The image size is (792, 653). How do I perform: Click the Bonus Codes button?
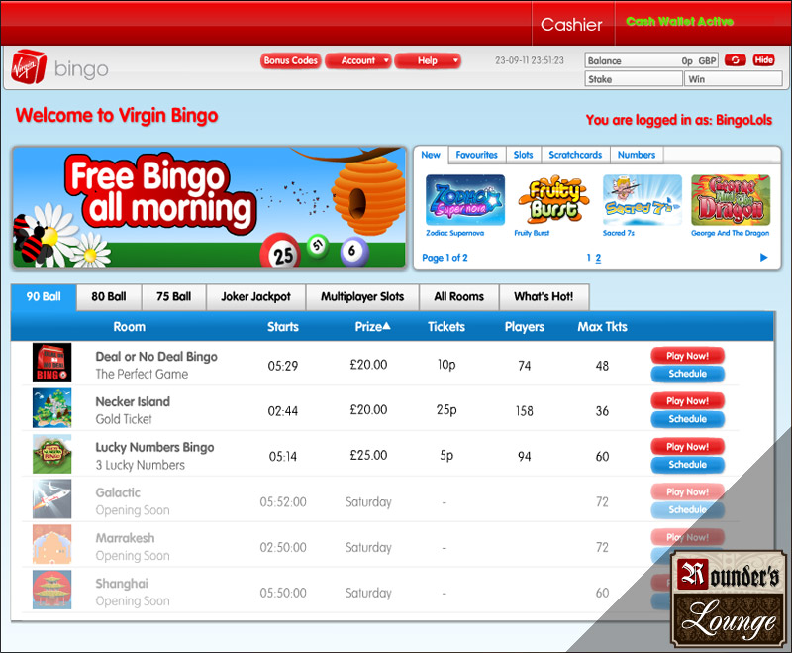tap(290, 60)
